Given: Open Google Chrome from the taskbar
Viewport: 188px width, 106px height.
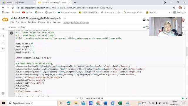Looking at the screenshot, I should [98, 103].
